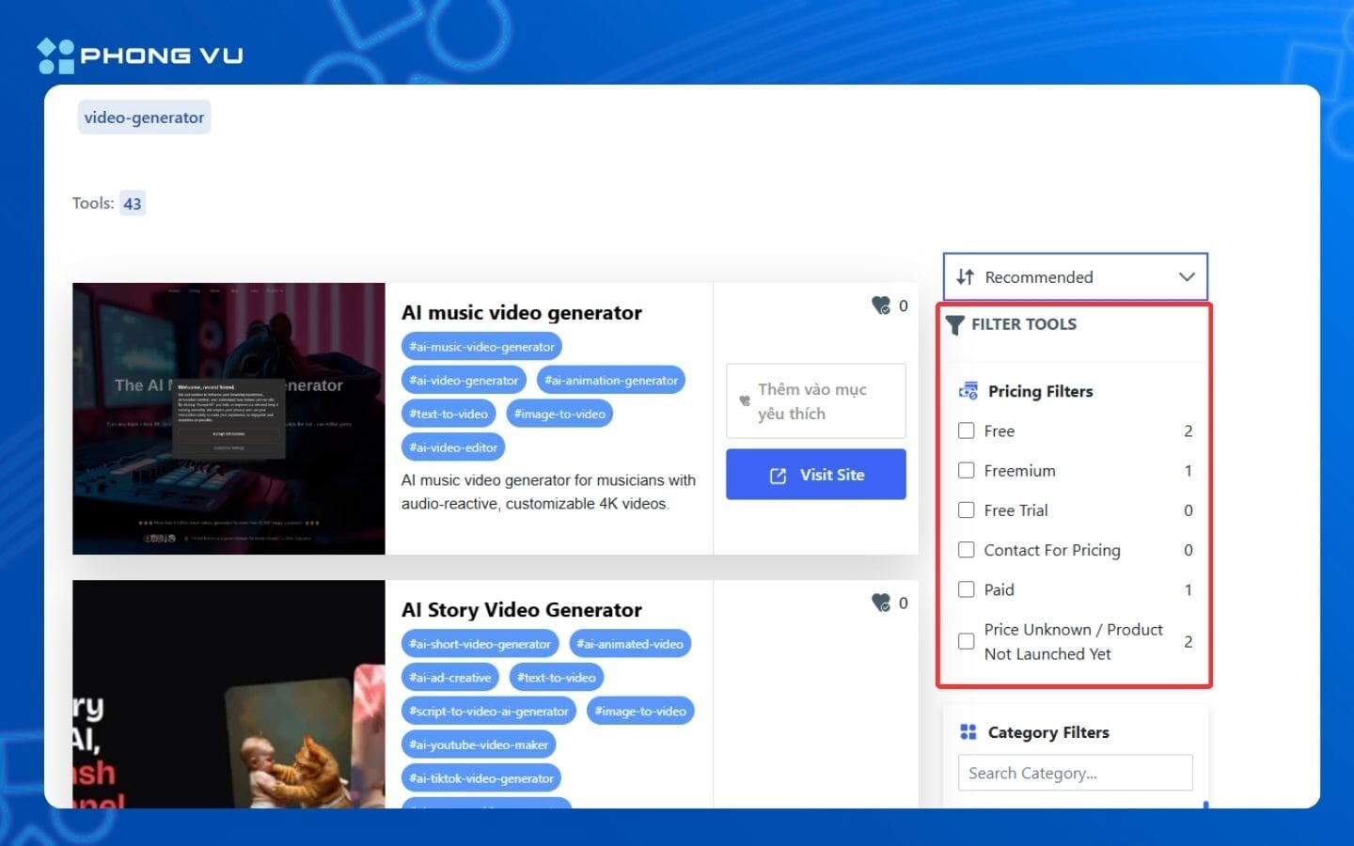Open the AI music video generator title
Image resolution: width=1354 pixels, height=846 pixels.
pos(522,313)
